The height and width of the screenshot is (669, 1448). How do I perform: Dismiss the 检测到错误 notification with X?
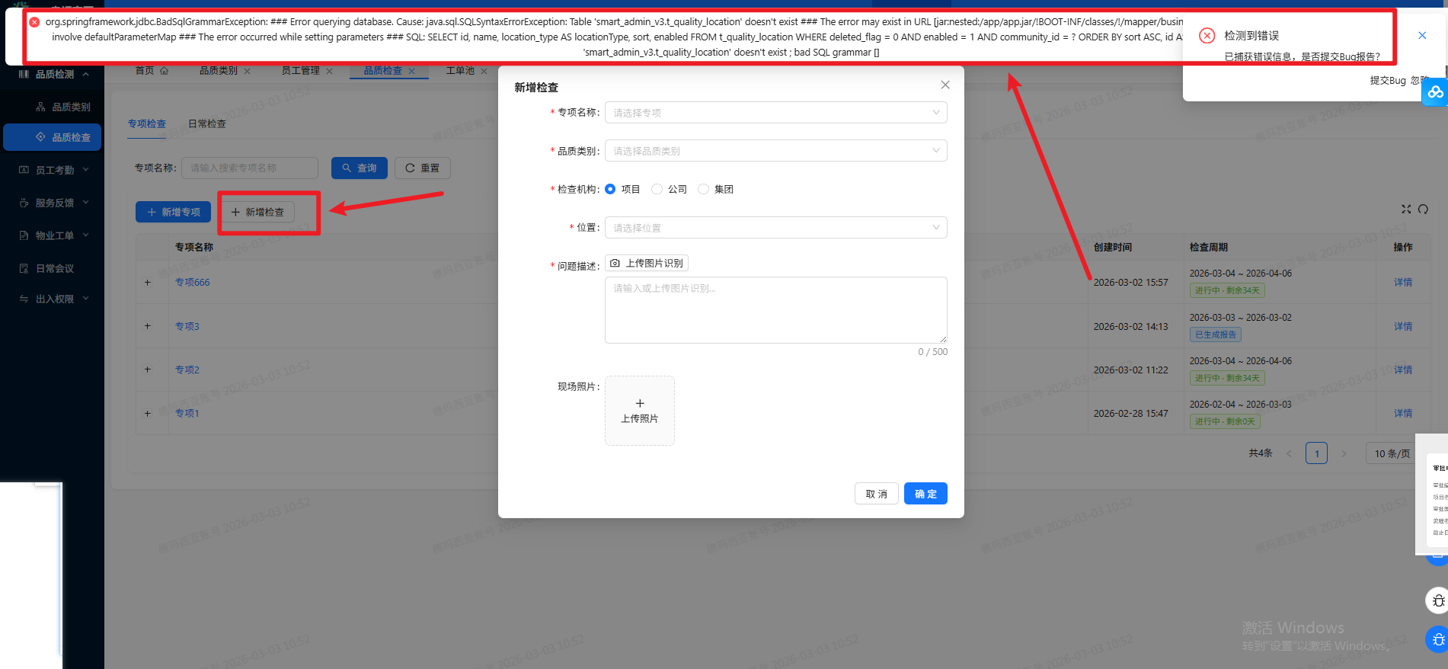point(1422,35)
